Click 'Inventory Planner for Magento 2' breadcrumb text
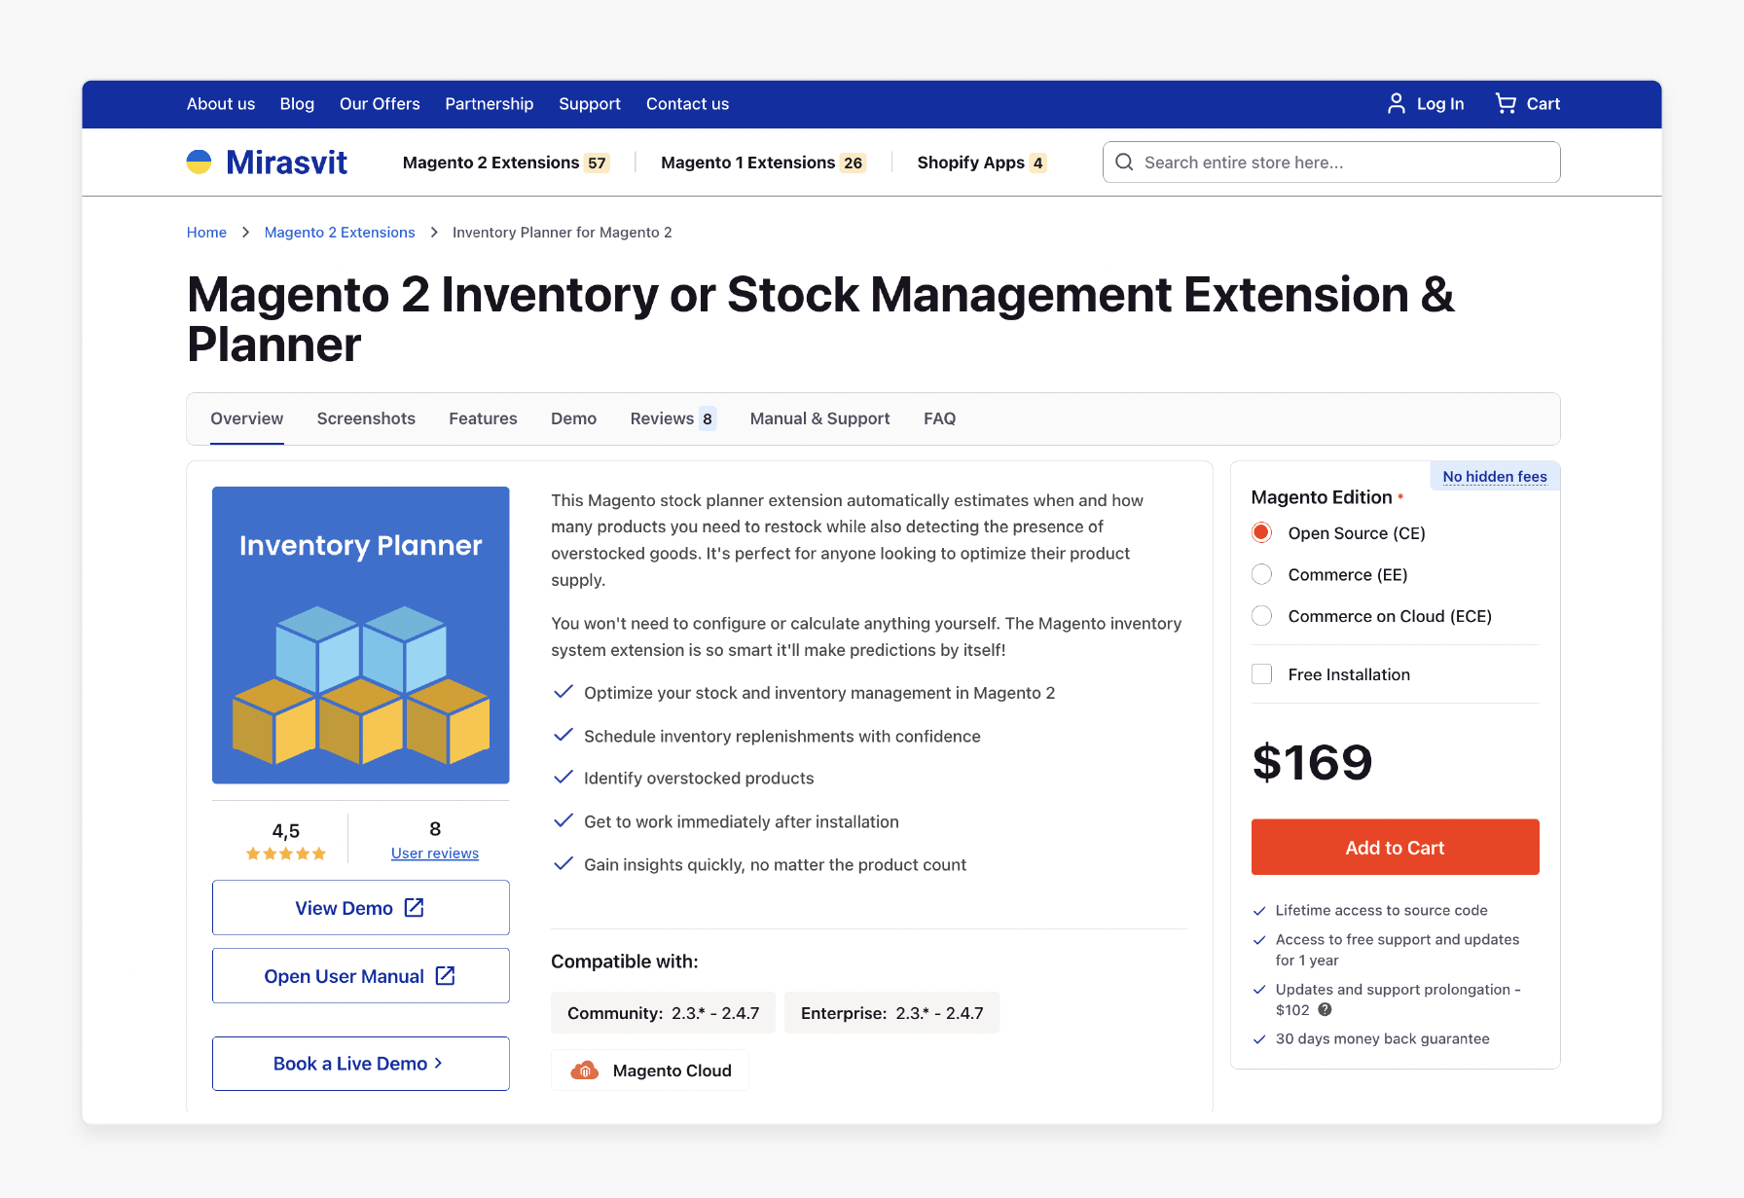Viewport: 1744px width, 1198px height. [562, 233]
